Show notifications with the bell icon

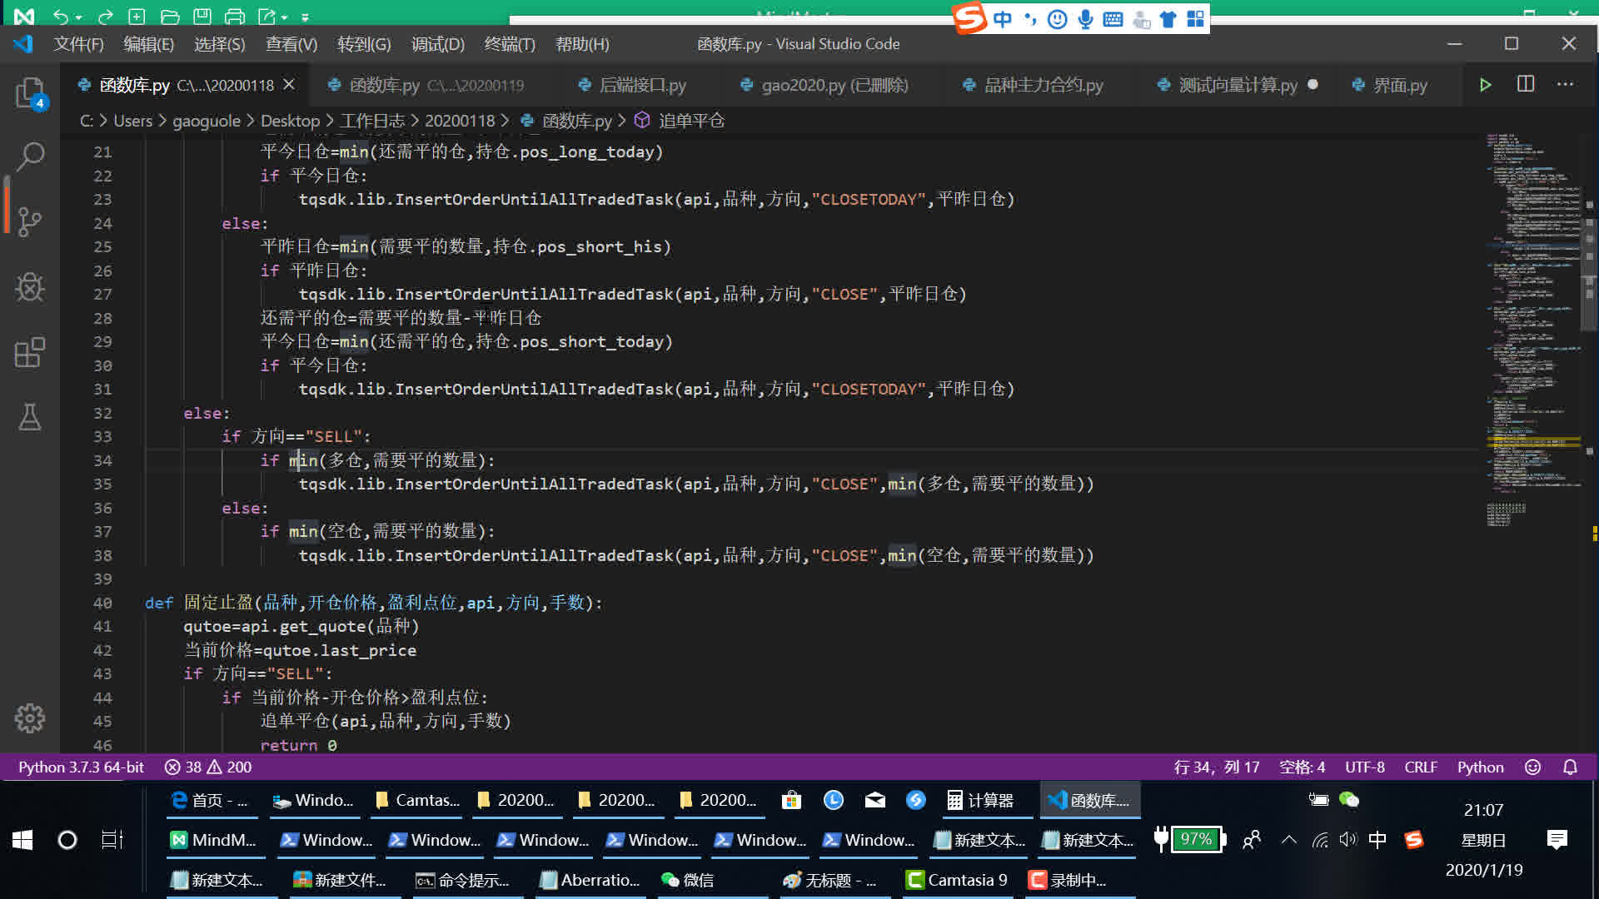coord(1570,767)
